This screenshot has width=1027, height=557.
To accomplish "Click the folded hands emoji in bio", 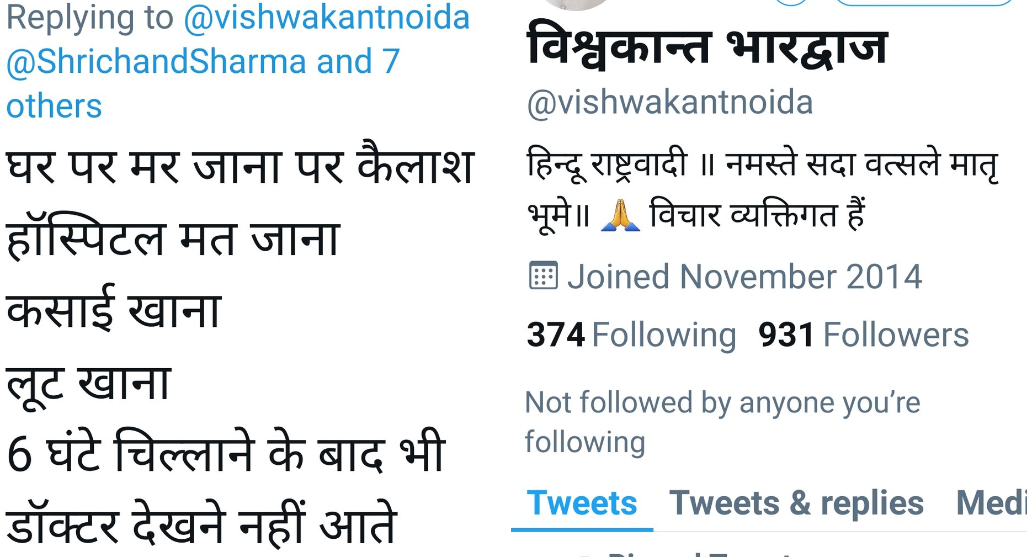I will (620, 215).
